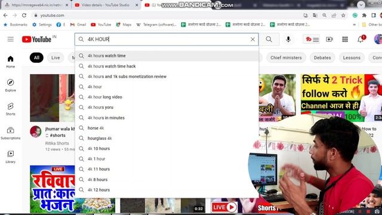Select suggestion '4k 11 hours'
This screenshot has width=382, height=215.
167,169
